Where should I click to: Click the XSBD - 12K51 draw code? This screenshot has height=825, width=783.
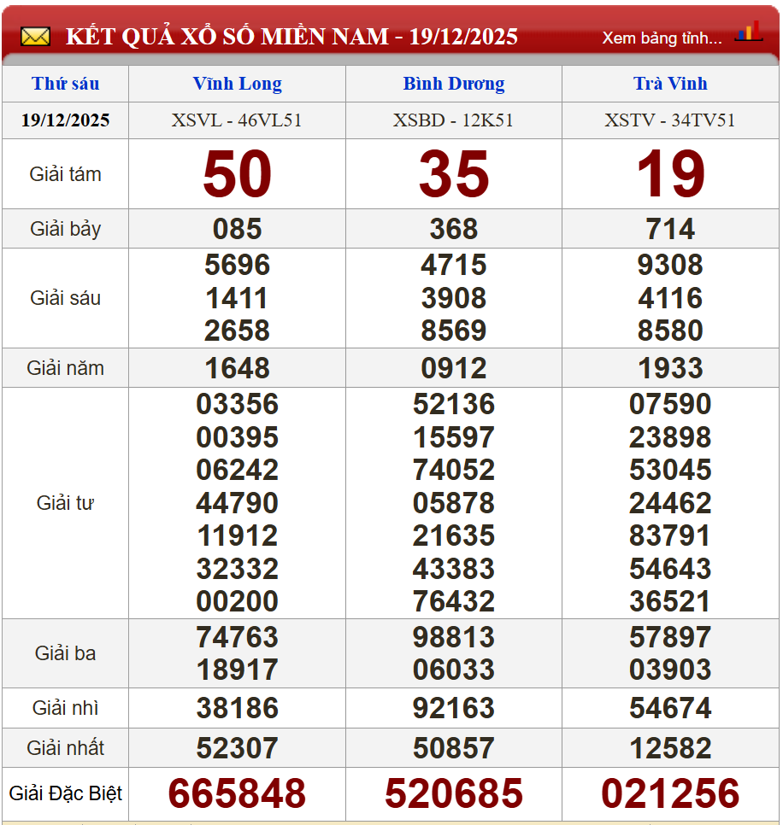[x=454, y=120]
